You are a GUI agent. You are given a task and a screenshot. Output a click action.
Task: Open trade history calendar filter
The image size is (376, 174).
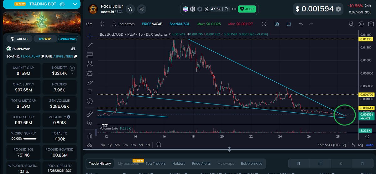320,163
